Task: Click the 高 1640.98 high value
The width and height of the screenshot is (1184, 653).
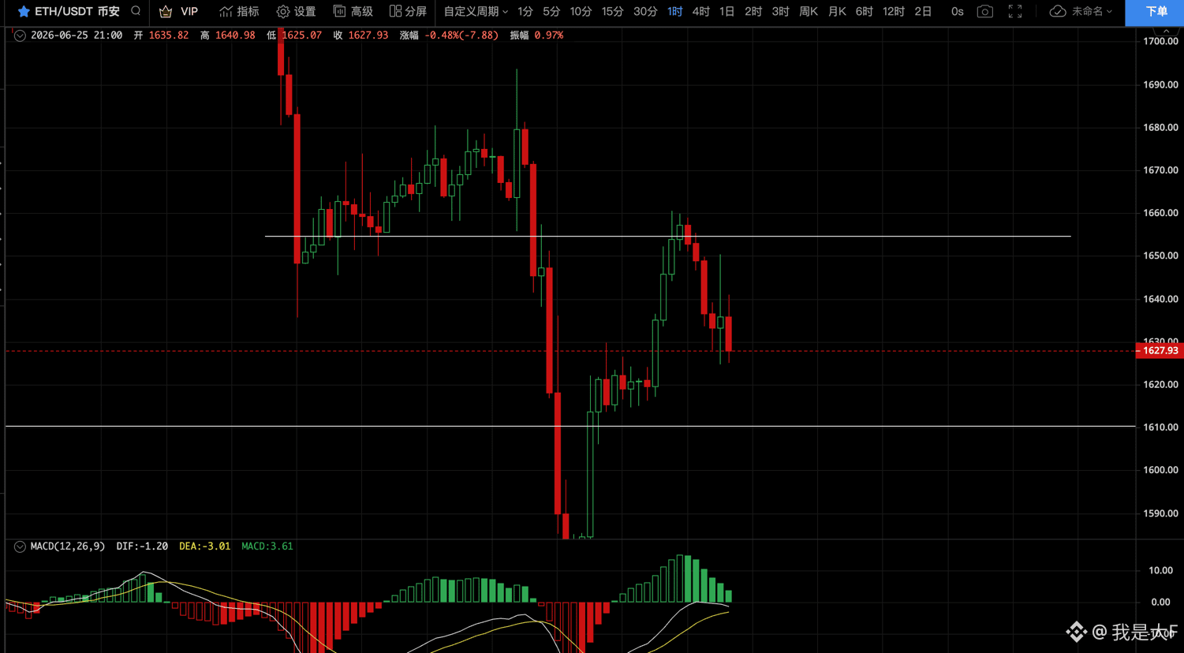Action: (x=227, y=35)
